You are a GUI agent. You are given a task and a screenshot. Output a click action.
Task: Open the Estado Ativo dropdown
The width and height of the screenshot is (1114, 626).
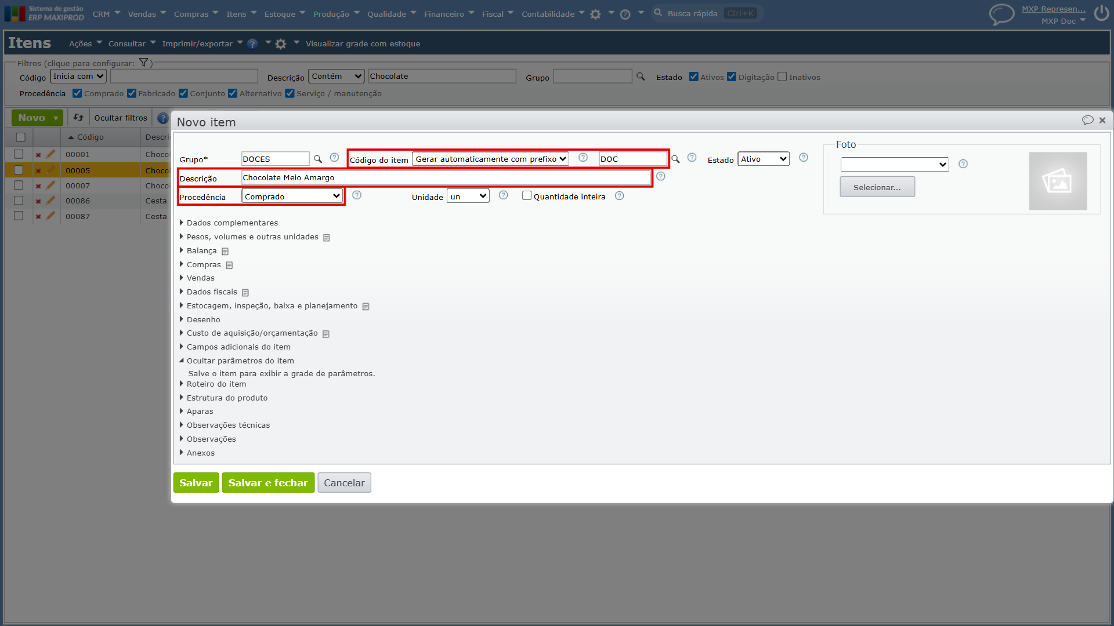pyautogui.click(x=764, y=159)
